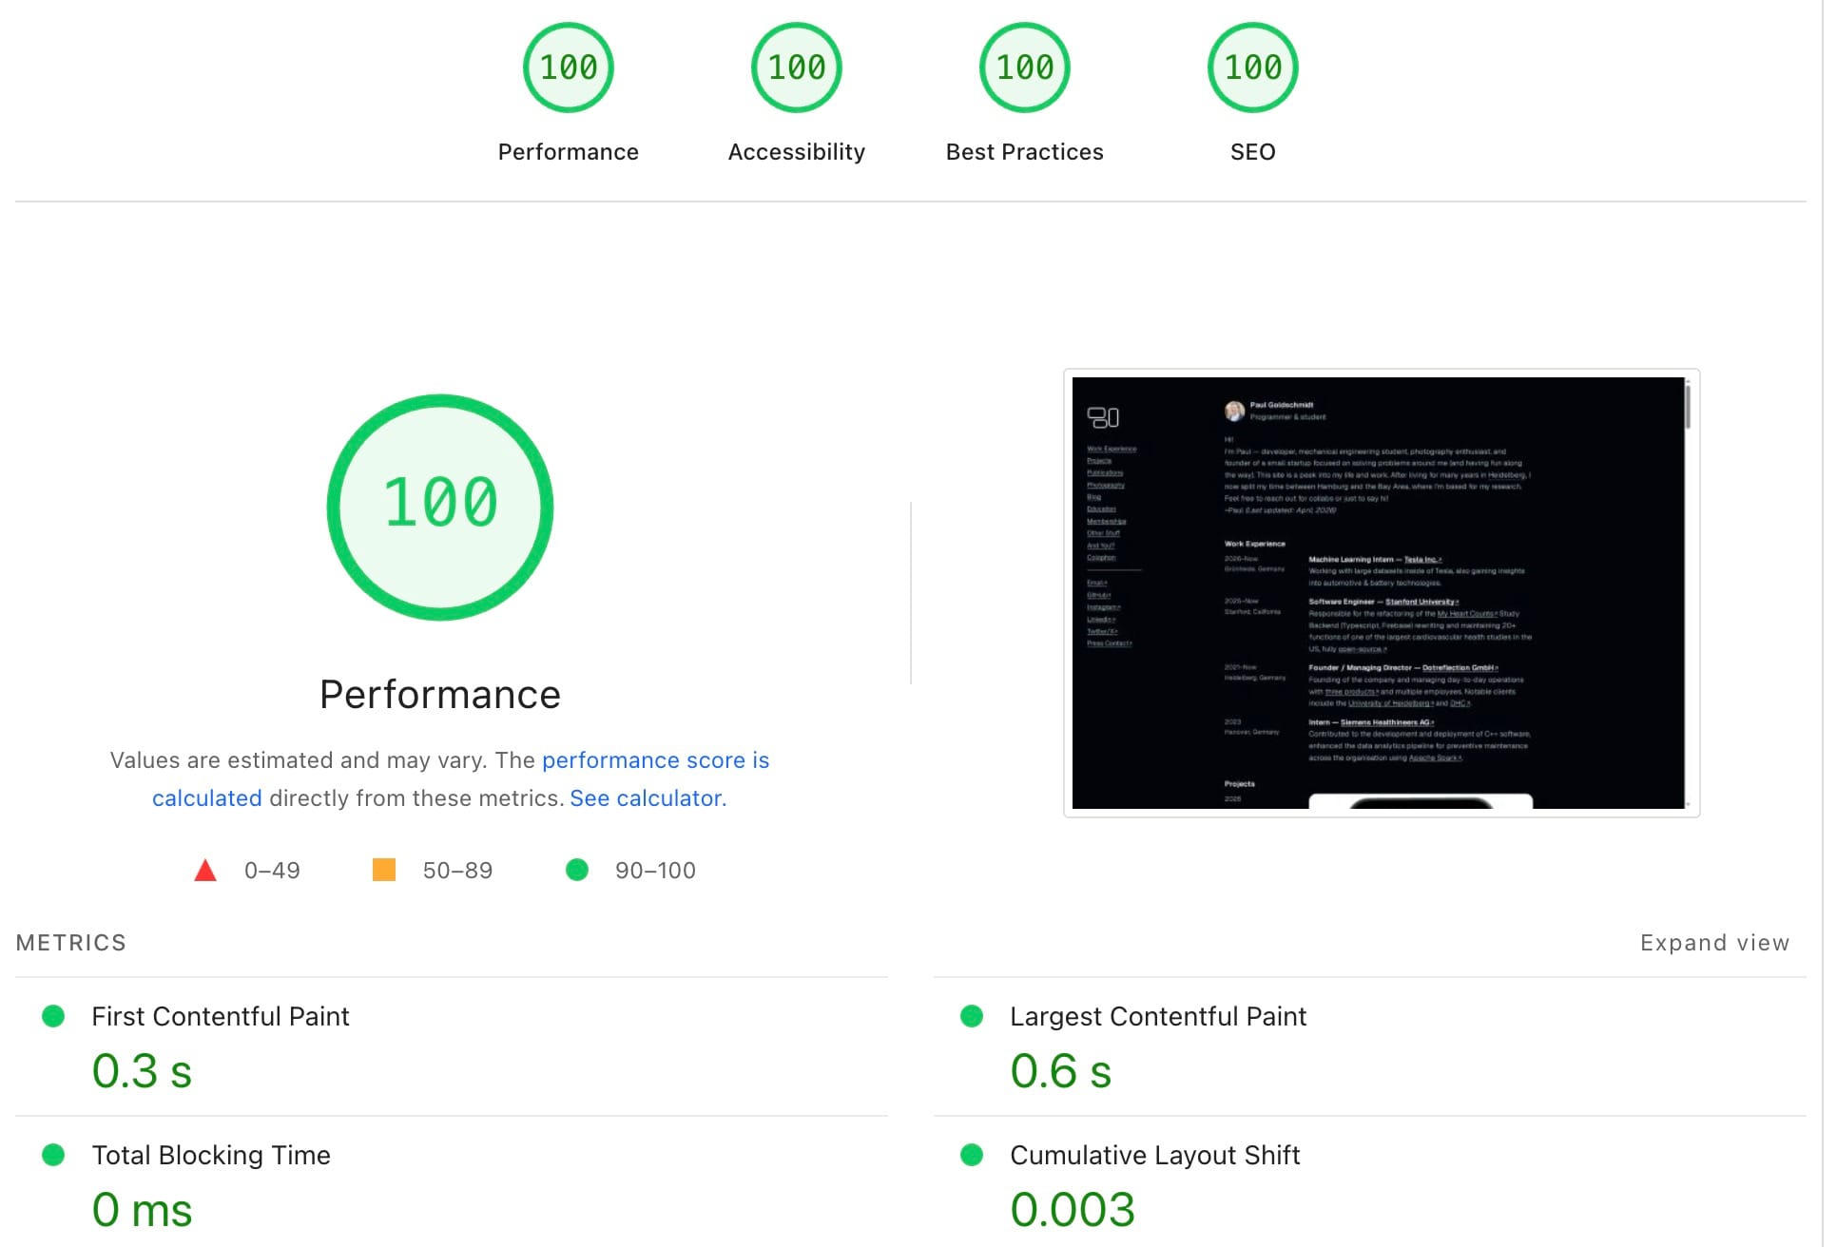Click green dot beside Cumulative Layout Shift
Screen dimensions: 1837x1247
pyautogui.click(x=972, y=1155)
